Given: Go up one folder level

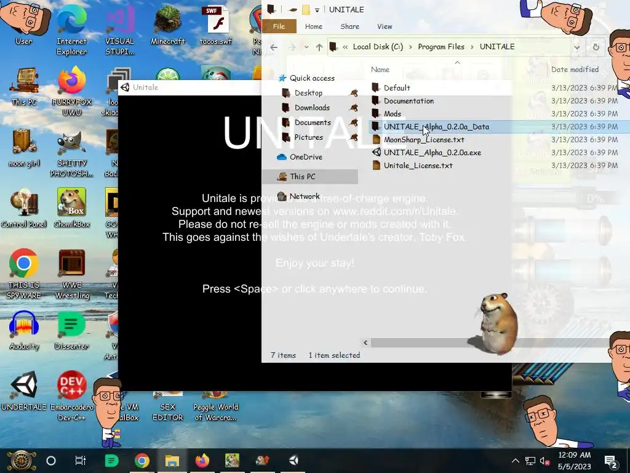Looking at the screenshot, I should (319, 47).
